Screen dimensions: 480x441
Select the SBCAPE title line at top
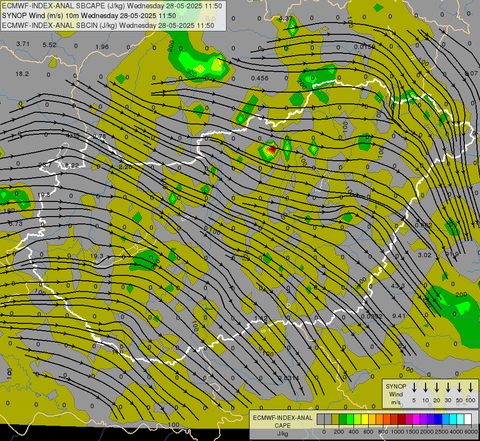click(112, 6)
